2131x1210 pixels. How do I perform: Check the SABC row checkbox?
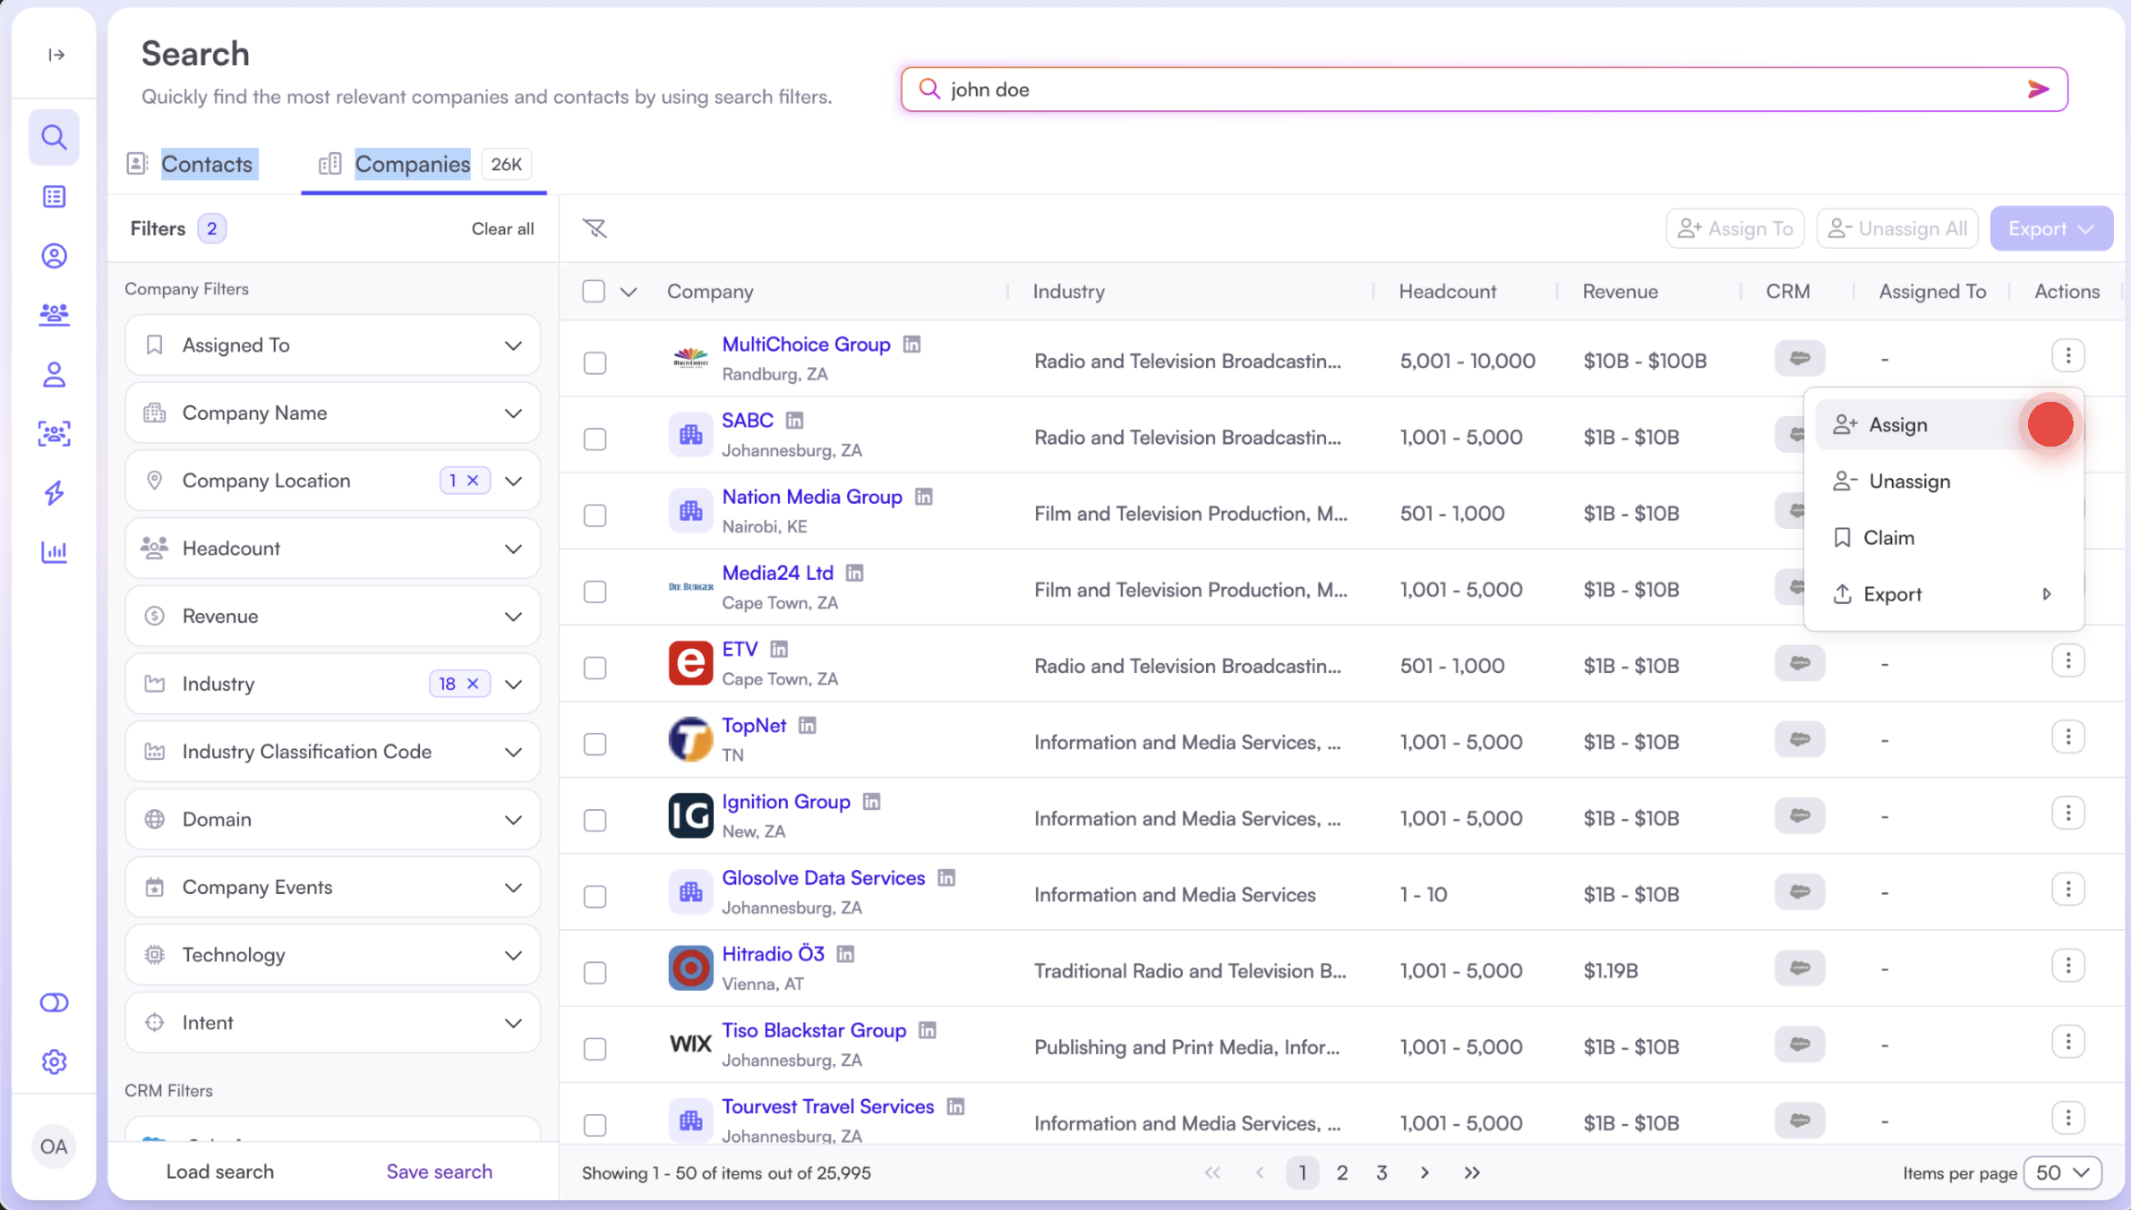[595, 439]
